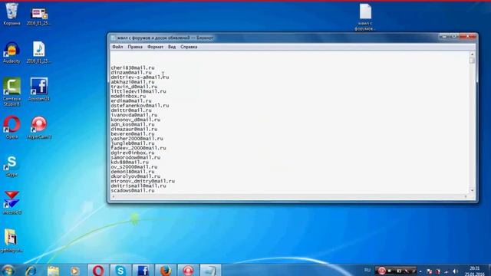The width and height of the screenshot is (491, 276).
Task: Open the Windows Start button
Action: [x=8, y=271]
